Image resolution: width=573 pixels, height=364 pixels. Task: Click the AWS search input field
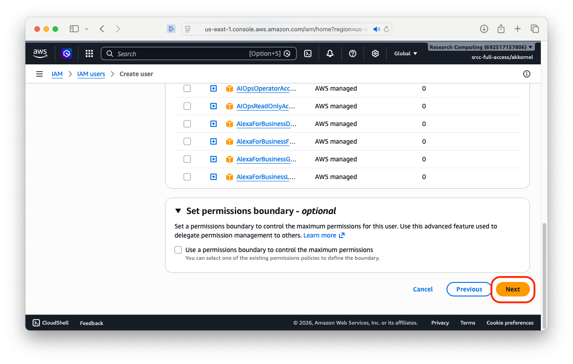pyautogui.click(x=199, y=53)
